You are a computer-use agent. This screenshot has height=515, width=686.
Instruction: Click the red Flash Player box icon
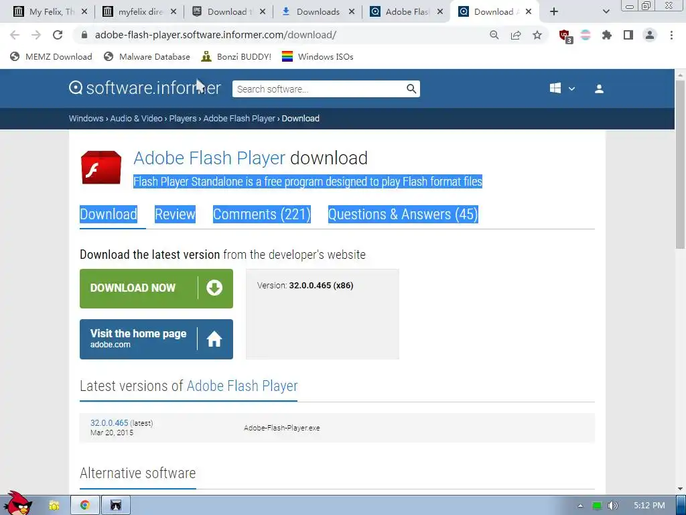(101, 167)
